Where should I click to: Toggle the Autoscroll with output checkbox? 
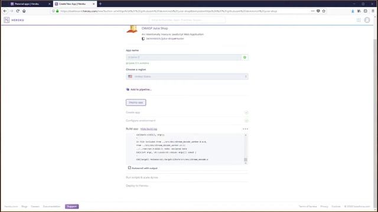click(x=129, y=168)
